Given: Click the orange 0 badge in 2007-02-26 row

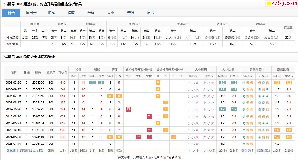Looking at the screenshot, I should [x=158, y=96].
